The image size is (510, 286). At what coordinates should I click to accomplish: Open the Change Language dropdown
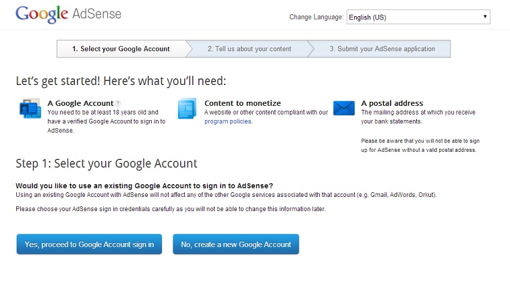[x=418, y=17]
